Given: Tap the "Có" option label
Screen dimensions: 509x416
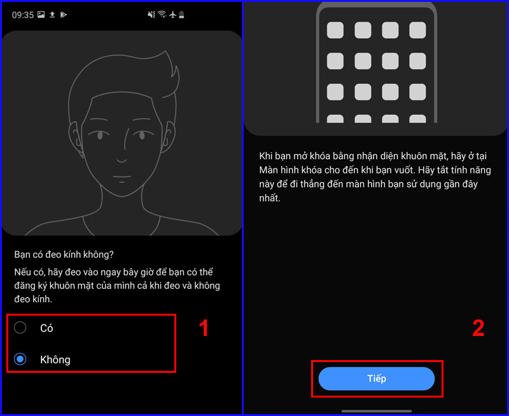Looking at the screenshot, I should (46, 328).
